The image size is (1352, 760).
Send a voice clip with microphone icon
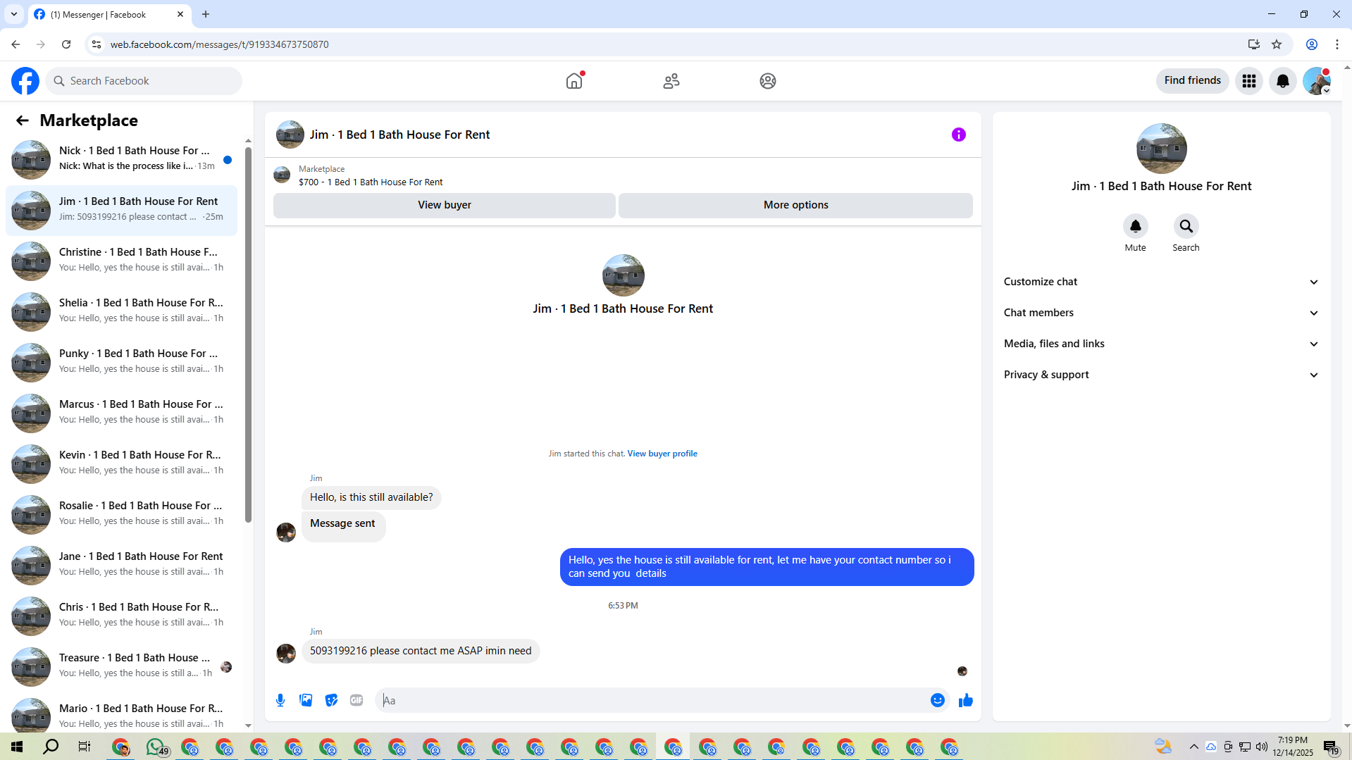point(280,700)
